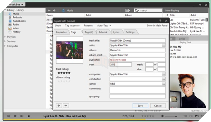Adjust the volume slider in player bar
Screen dimensions: 211x122
(171, 116)
